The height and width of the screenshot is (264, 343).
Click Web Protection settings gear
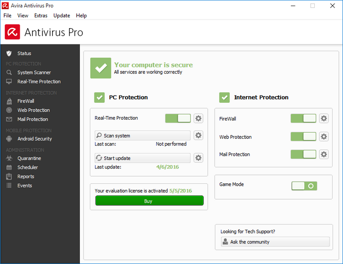tap(324, 137)
